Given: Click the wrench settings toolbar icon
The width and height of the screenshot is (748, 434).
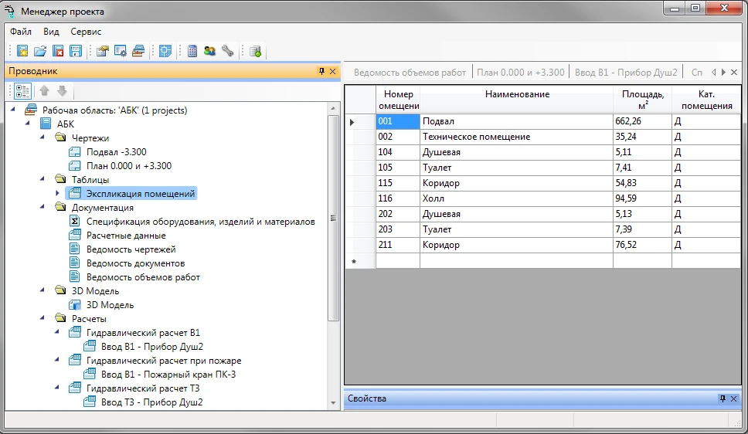Looking at the screenshot, I should tap(227, 52).
